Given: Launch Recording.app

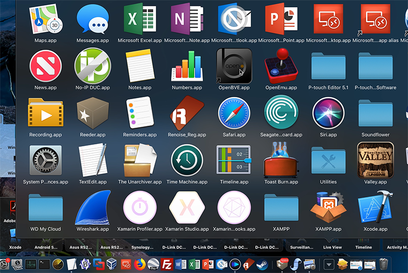Looking at the screenshot, I should (x=46, y=112).
